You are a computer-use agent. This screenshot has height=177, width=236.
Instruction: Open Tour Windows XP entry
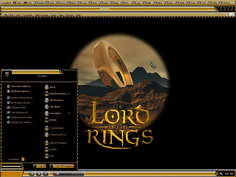(17, 112)
